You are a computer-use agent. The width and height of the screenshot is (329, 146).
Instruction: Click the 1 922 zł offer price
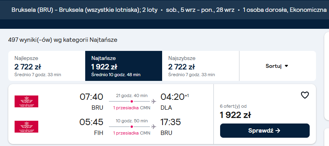click(x=235, y=115)
